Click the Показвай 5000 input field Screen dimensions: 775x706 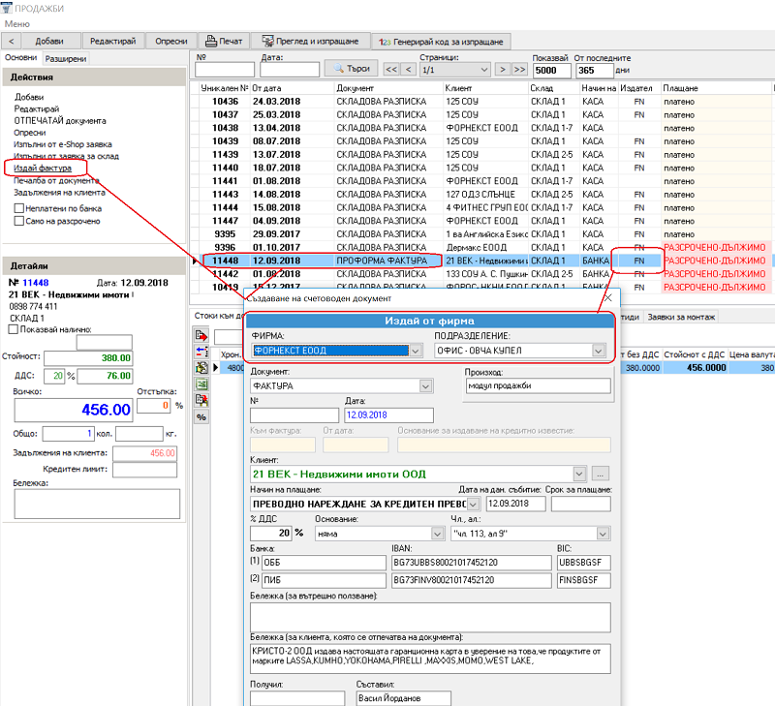(551, 70)
